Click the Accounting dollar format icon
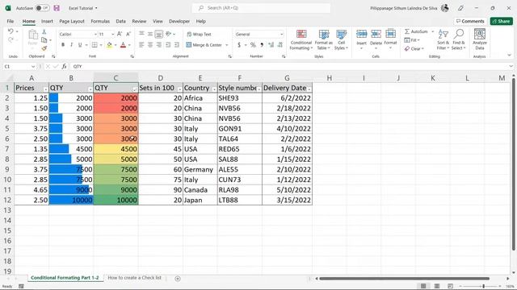Viewport: 517px width, 290px height. point(239,45)
